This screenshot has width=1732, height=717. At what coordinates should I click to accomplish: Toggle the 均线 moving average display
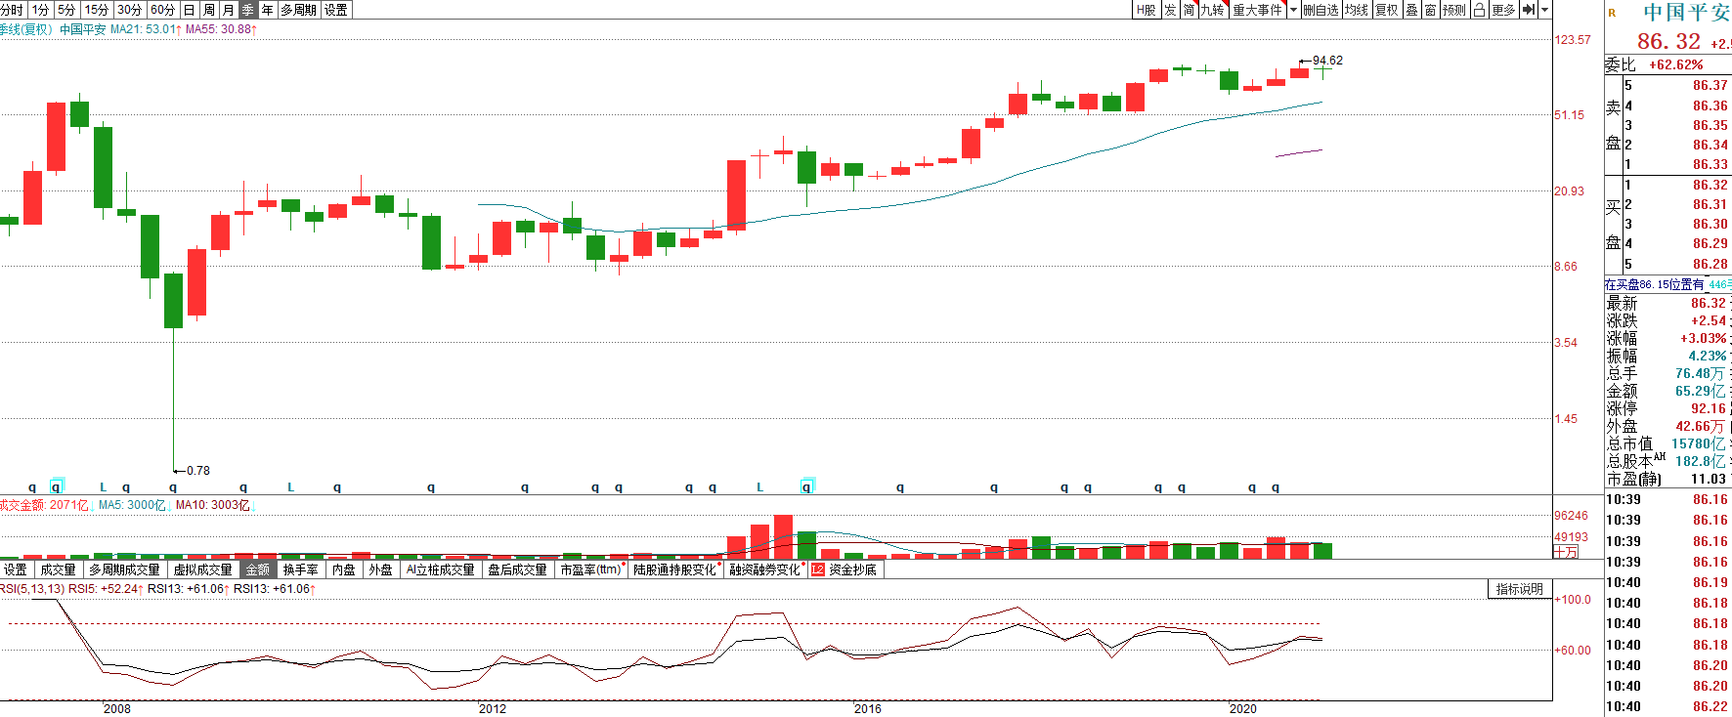pos(1356,10)
